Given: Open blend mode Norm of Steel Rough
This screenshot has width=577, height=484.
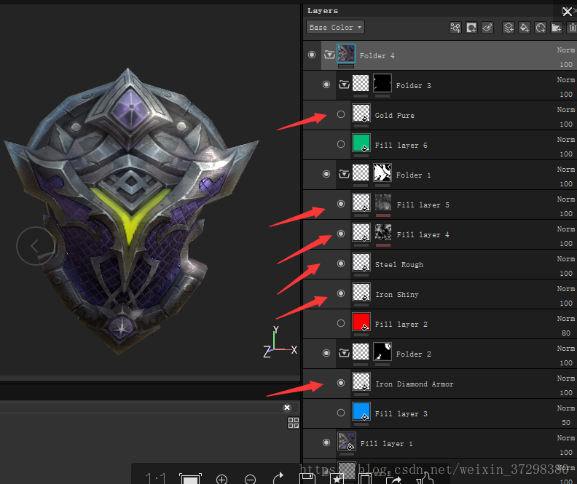Looking at the screenshot, I should coord(566,258).
